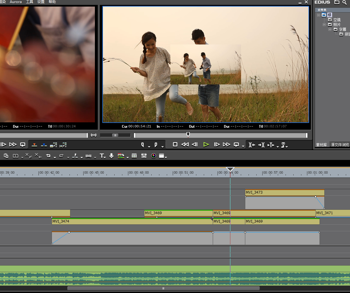Image resolution: width=350 pixels, height=293 pixels.
Task: Open the vectorscope color wheel icon
Action: [x=153, y=156]
